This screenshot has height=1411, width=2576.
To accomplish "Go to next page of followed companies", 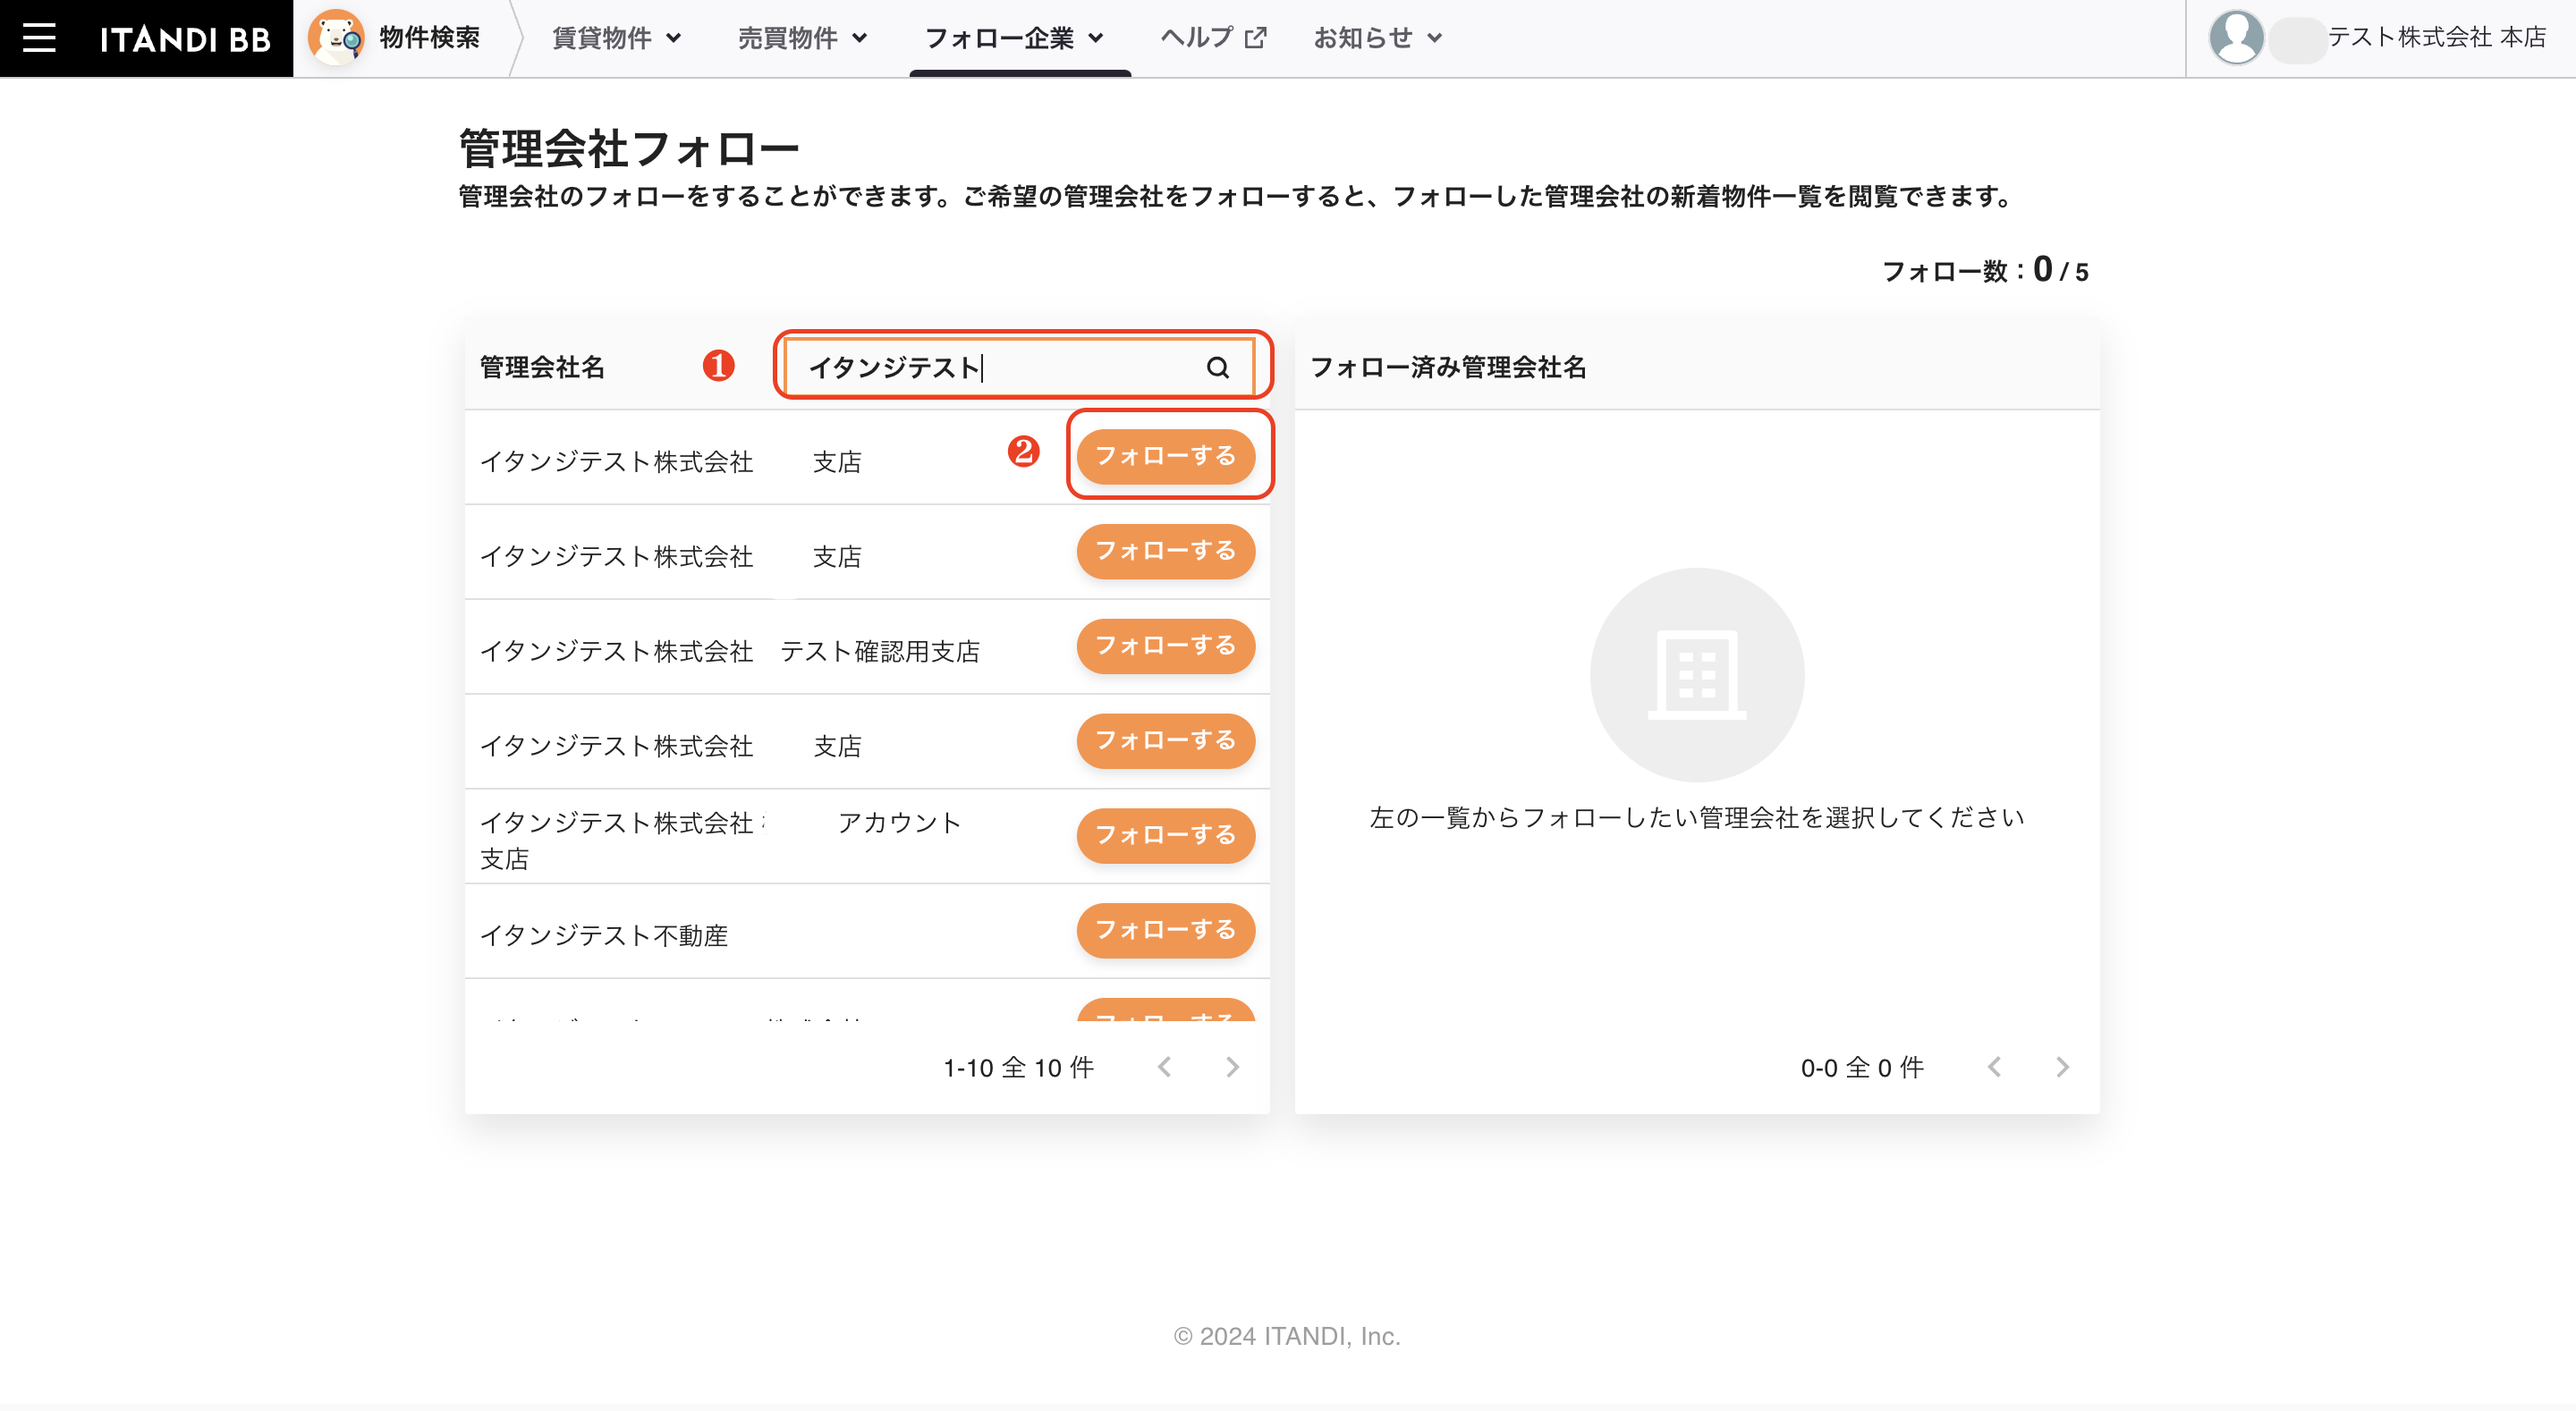I will tap(2062, 1067).
